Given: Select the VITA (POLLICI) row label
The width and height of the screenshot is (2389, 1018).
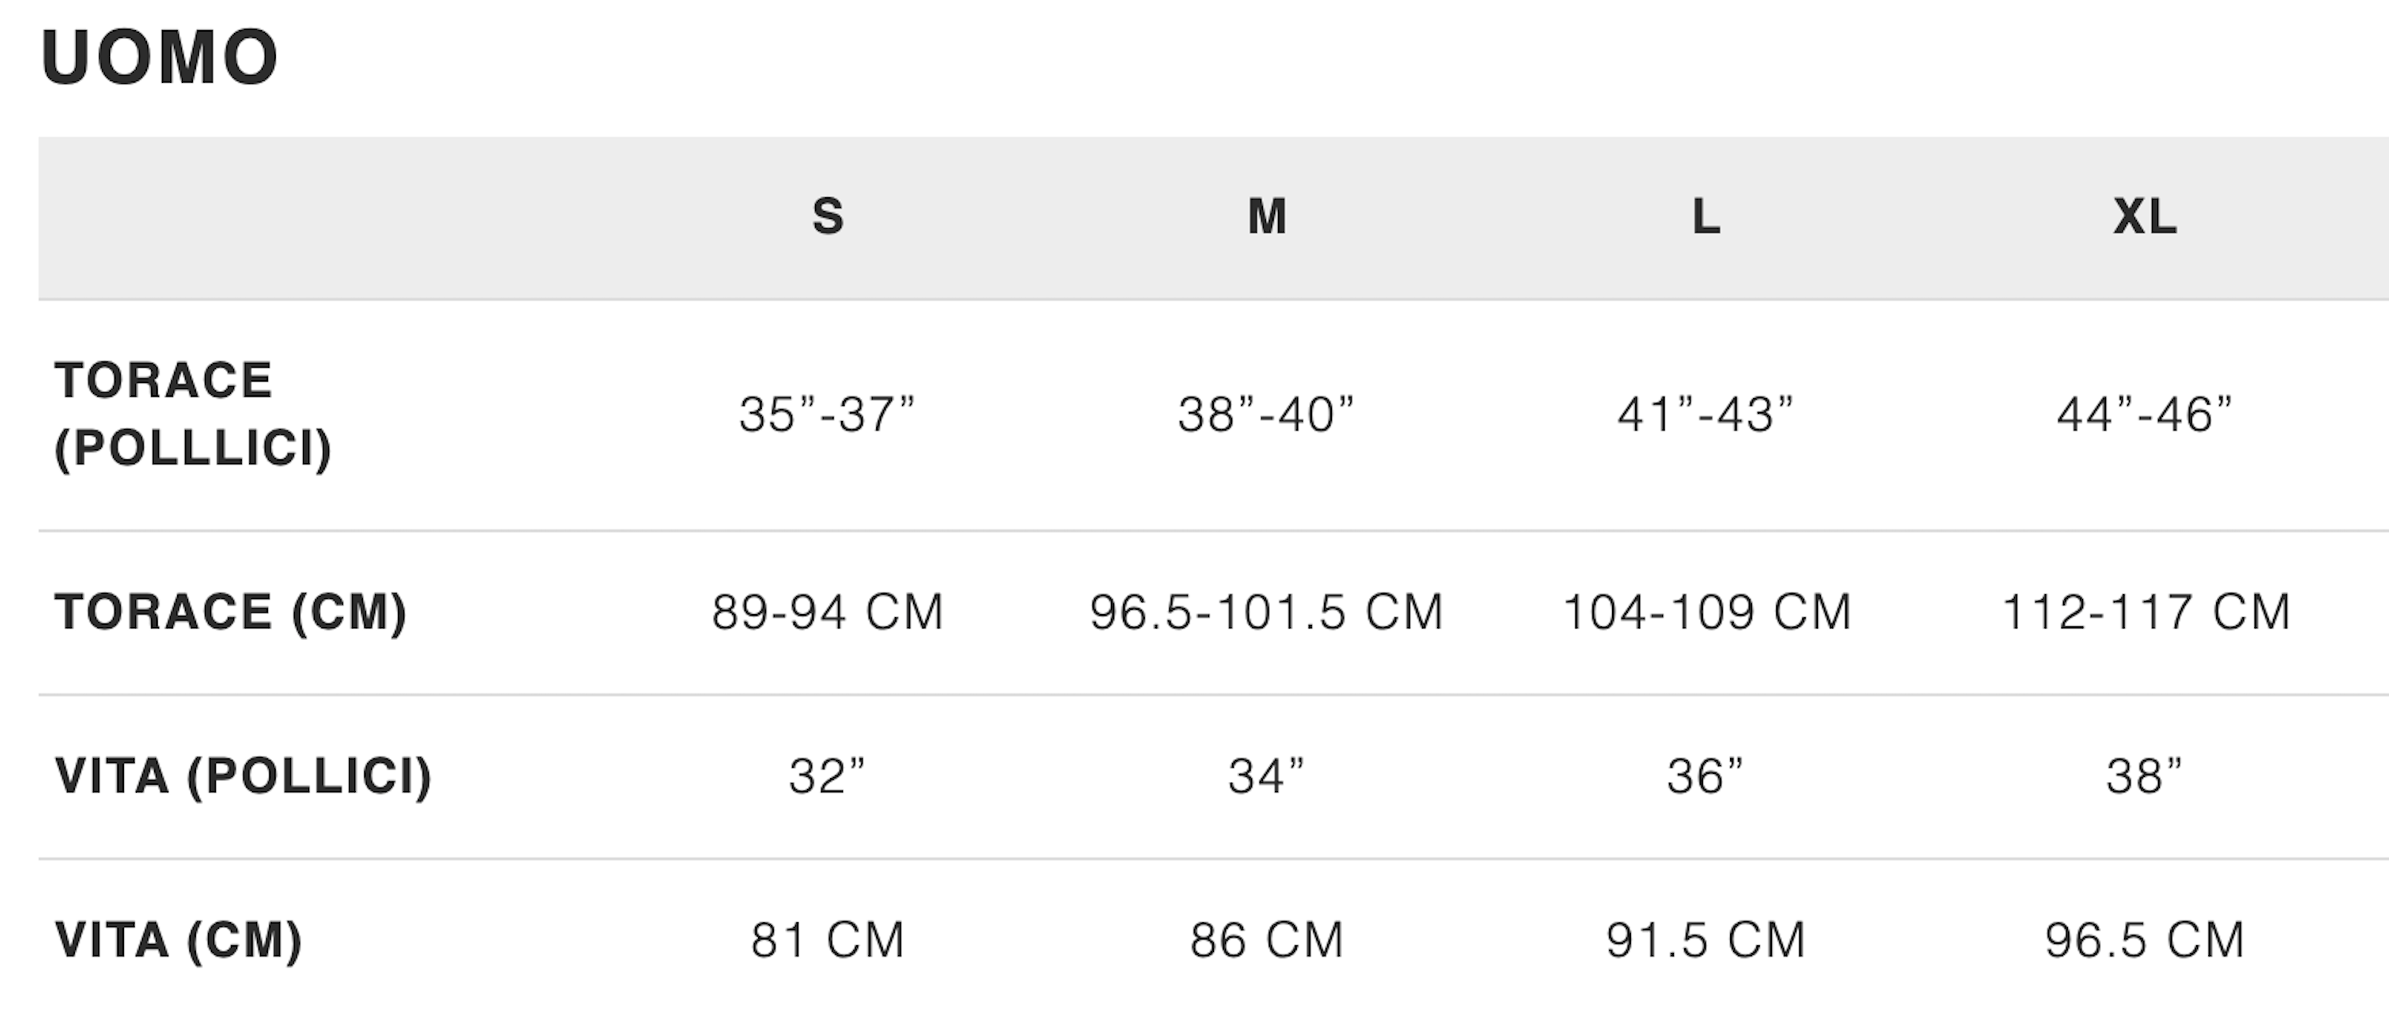Looking at the screenshot, I should pos(244,776).
